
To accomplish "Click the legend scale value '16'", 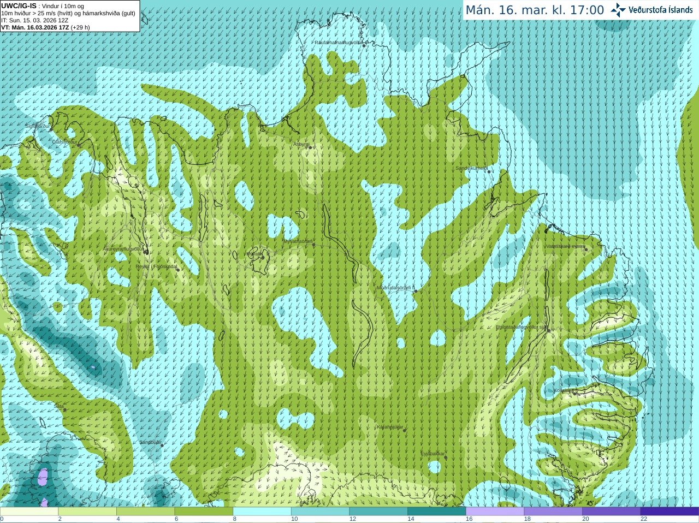I will pos(469,519).
